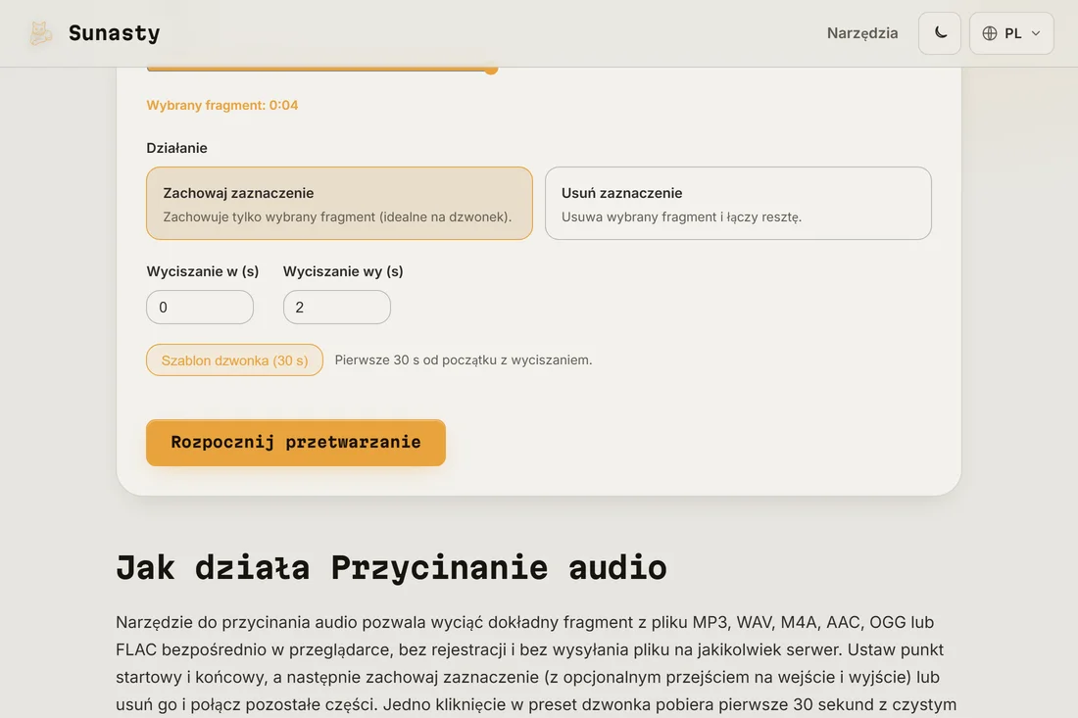Click Rozpocznij przetwarzanie button
Viewport: 1078px width, 718px height.
click(296, 443)
